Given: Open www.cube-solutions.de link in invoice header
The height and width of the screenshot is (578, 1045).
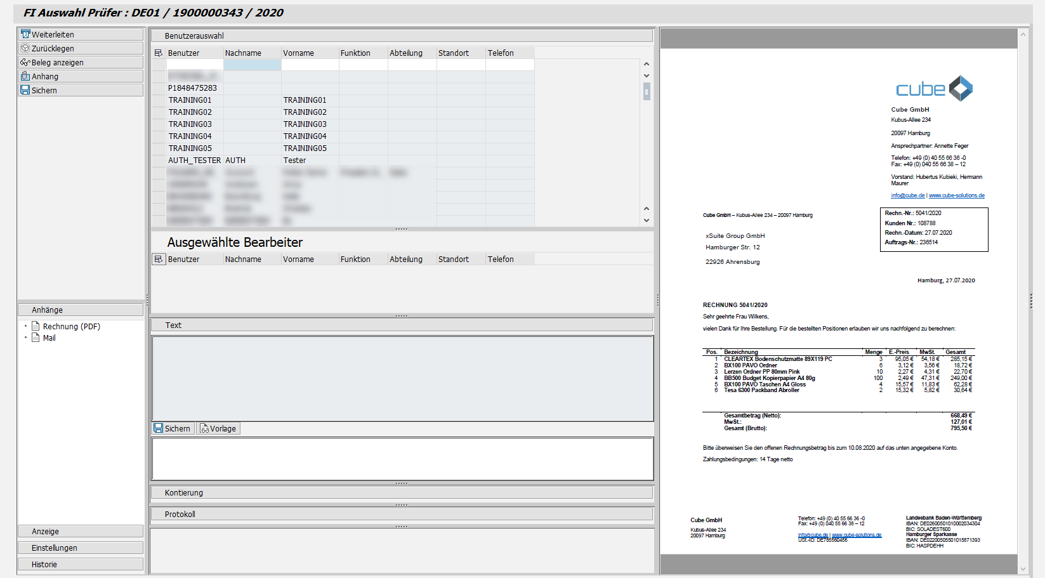Looking at the screenshot, I should click(956, 195).
